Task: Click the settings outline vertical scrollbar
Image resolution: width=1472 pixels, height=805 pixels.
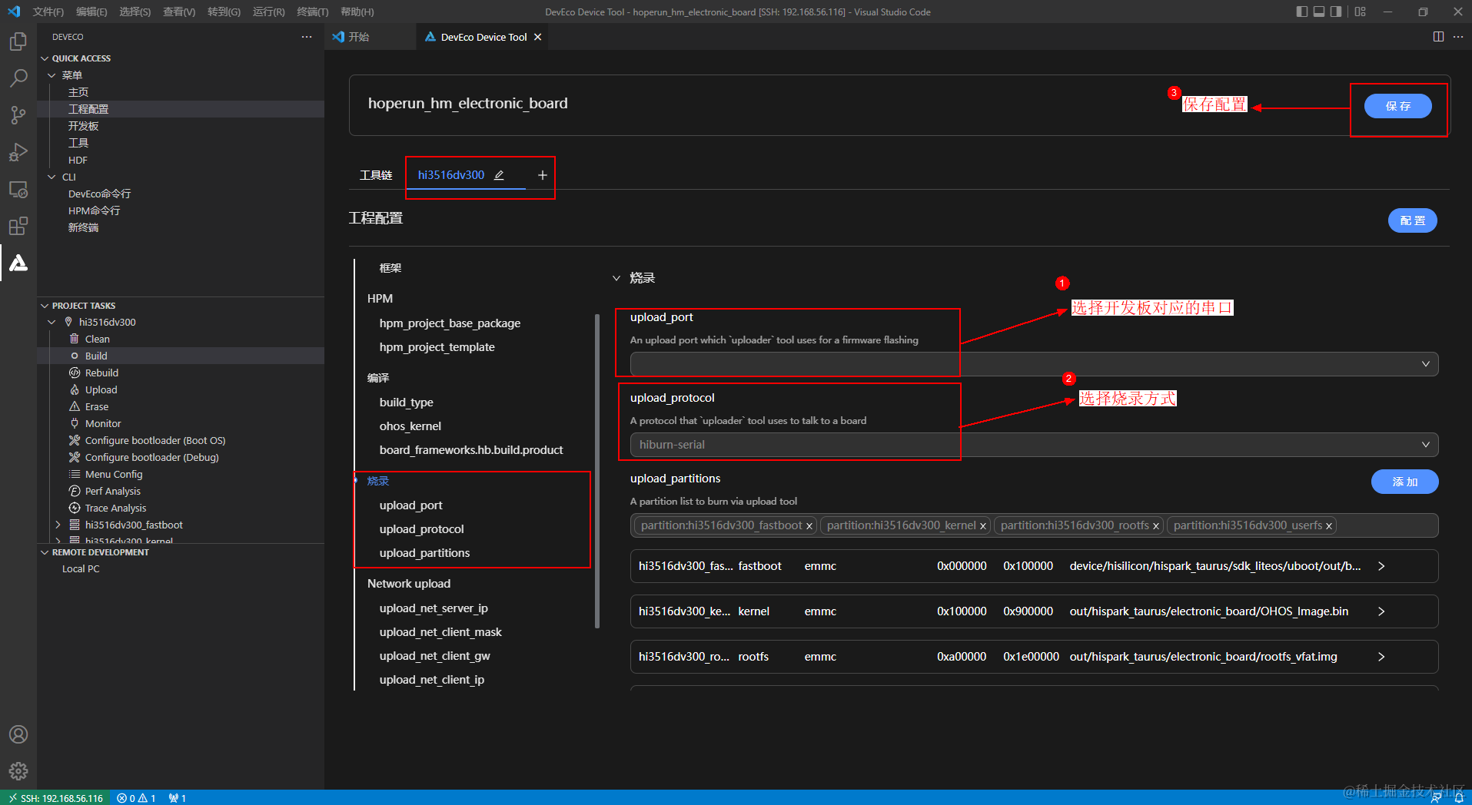Action: coord(597,471)
